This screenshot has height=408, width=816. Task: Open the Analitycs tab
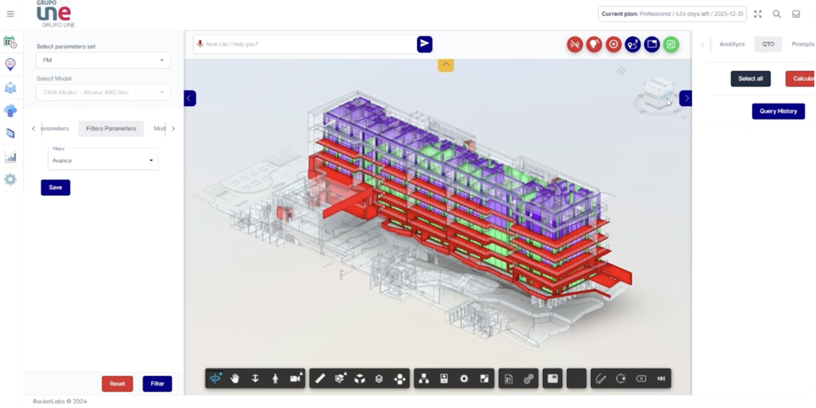point(732,44)
